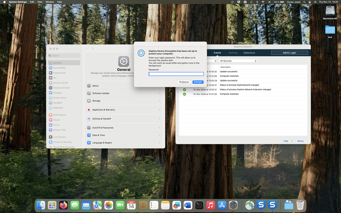Click the System Settings search field
This screenshot has height=213, width=341.
pyautogui.click(x=64, y=56)
